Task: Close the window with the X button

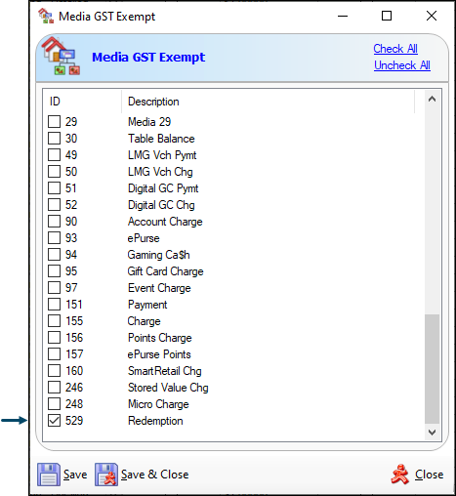Action: (432, 16)
